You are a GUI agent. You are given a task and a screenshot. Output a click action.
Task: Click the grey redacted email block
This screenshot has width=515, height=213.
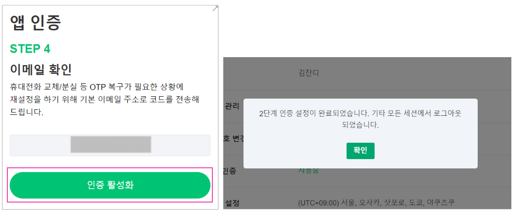click(x=111, y=145)
